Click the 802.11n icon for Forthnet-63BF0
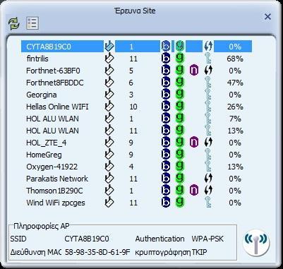Image resolution: width=283 pixels, height=269 pixels. click(194, 71)
